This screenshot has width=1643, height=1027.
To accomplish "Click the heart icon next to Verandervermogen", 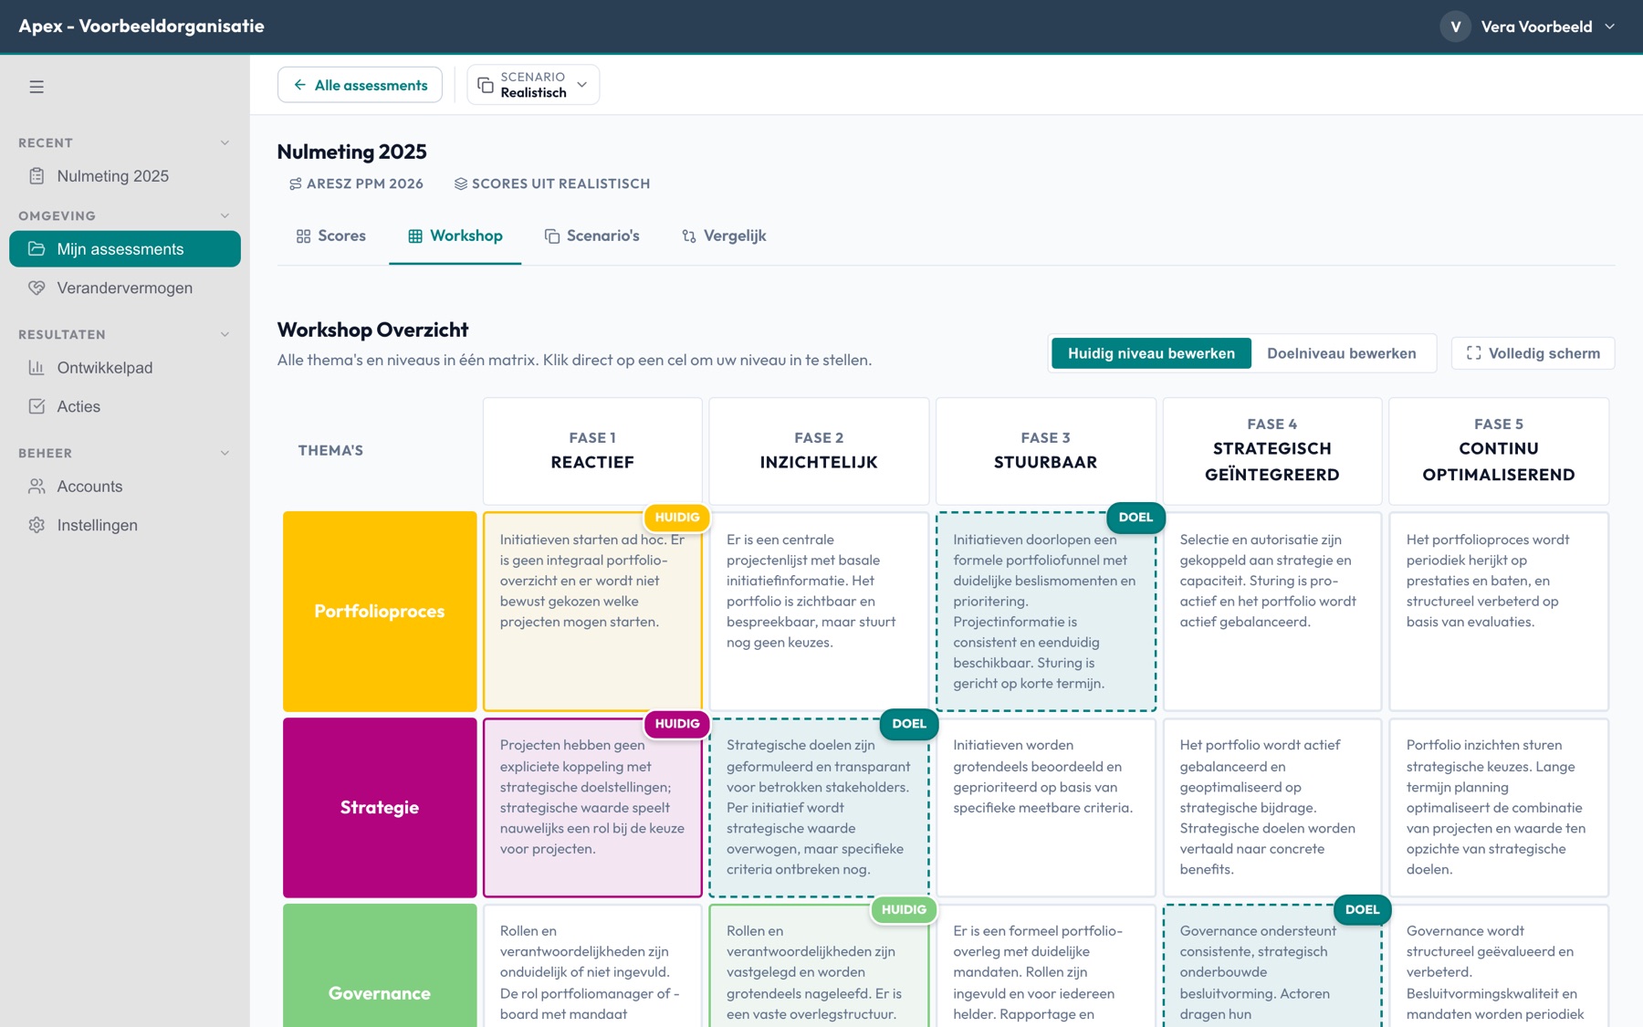I will [37, 288].
